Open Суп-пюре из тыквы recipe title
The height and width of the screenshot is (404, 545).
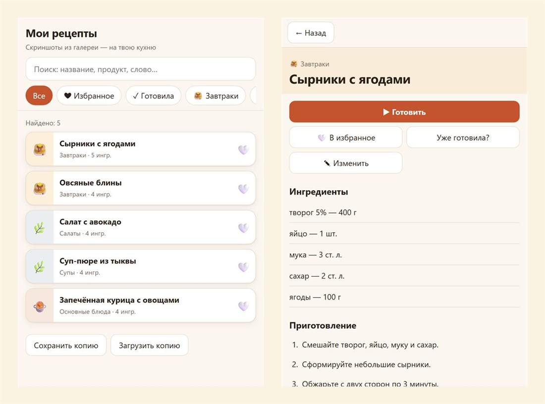click(98, 261)
